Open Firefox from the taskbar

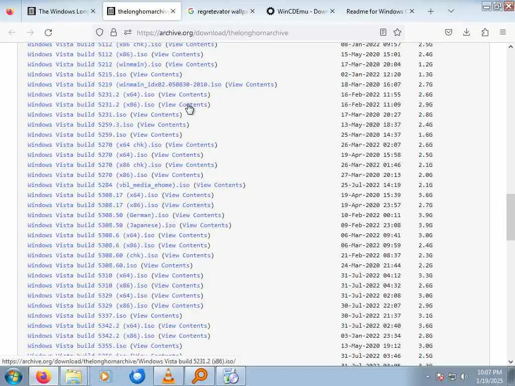43,376
